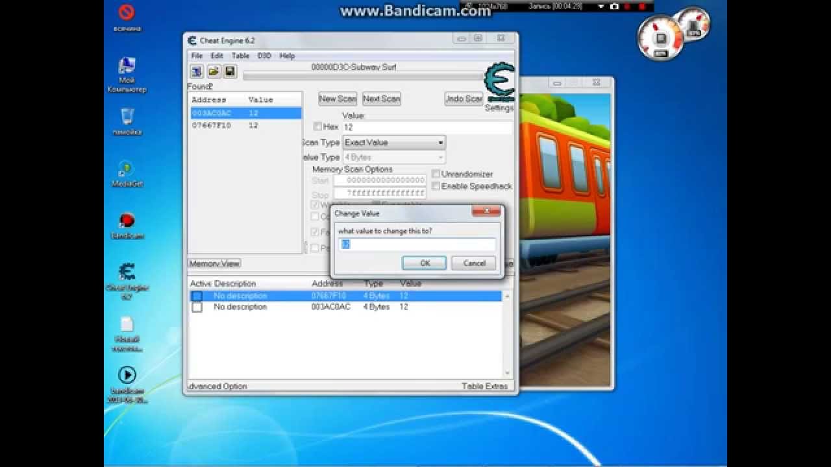
Task: Click the open folder toolbar icon
Action: [213, 71]
